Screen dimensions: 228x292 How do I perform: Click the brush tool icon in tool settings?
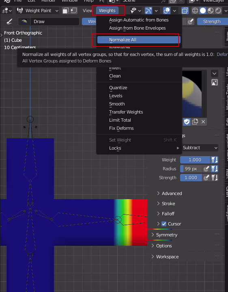point(9,21)
